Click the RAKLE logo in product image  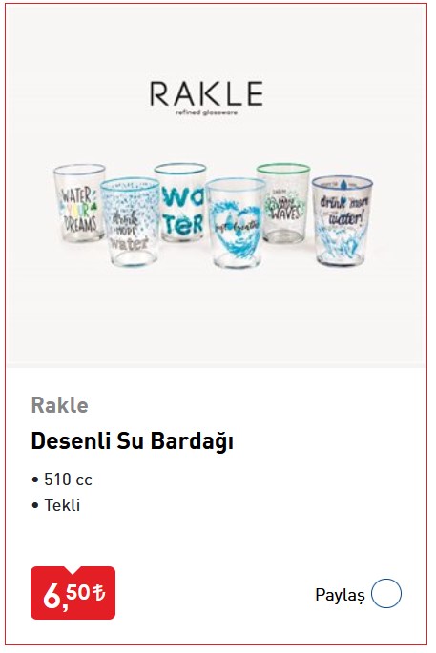coord(206,93)
